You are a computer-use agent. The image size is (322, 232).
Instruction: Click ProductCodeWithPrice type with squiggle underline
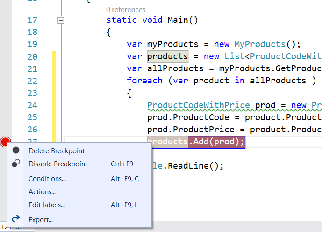tap(199, 105)
